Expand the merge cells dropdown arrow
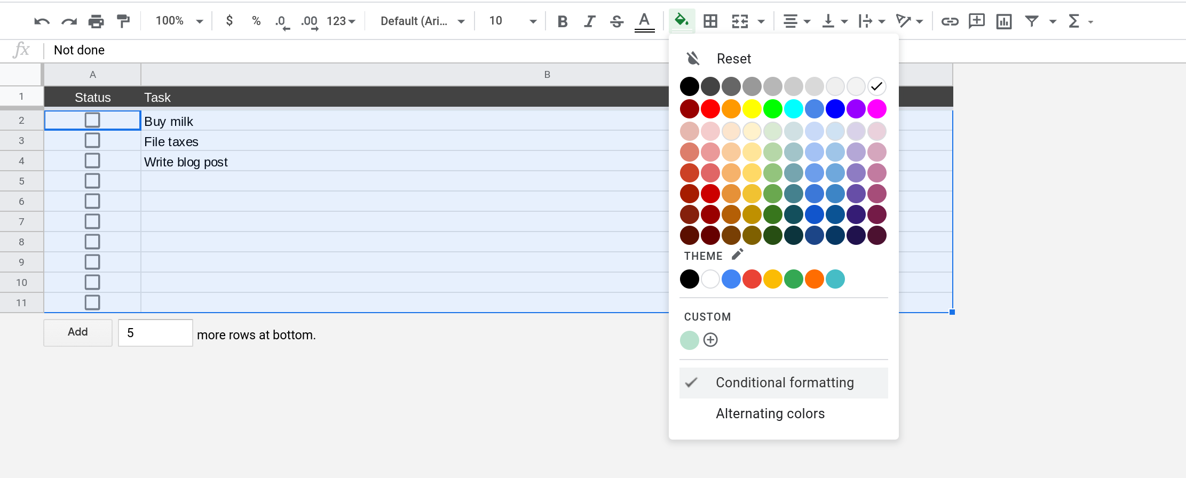 tap(762, 22)
